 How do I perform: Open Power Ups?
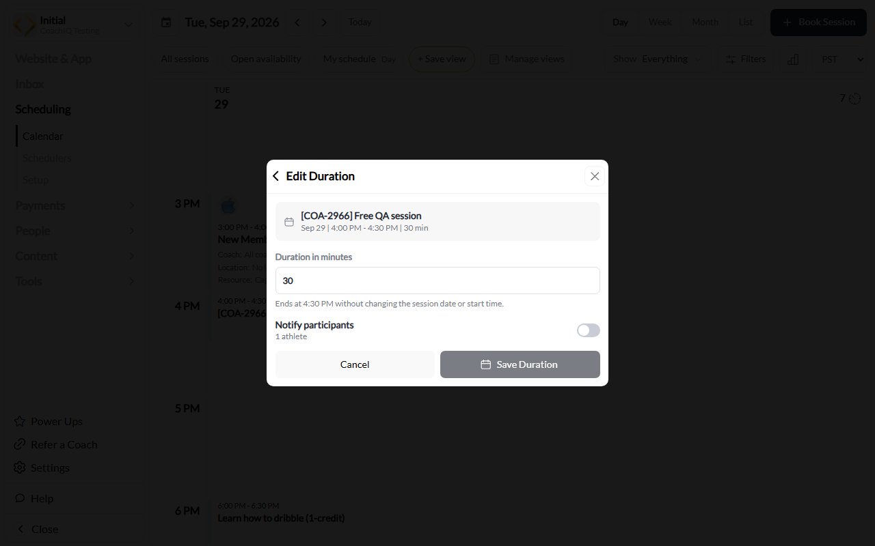click(x=49, y=422)
